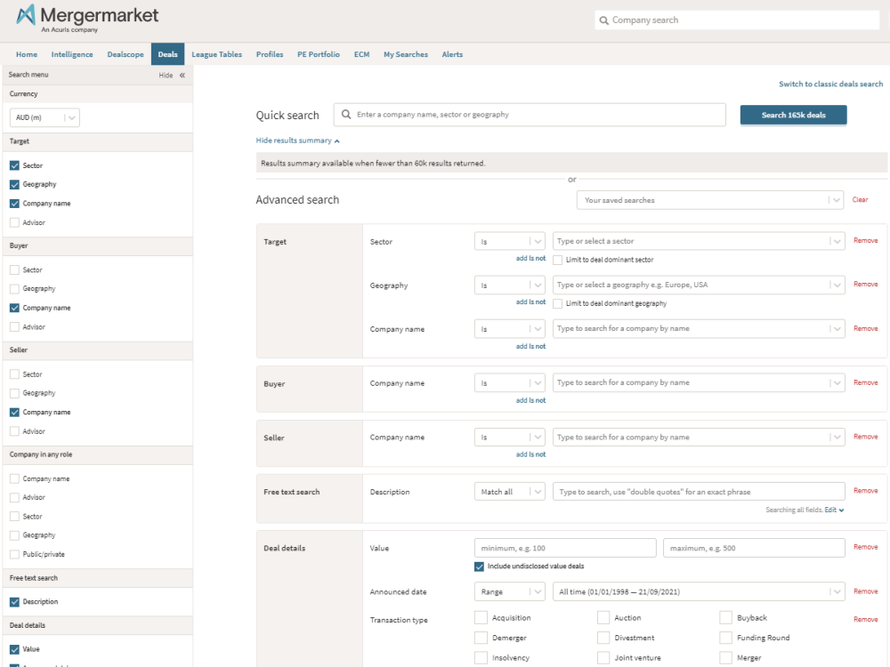
Task: Open the AUD (m) currency dropdown
Action: [44, 117]
